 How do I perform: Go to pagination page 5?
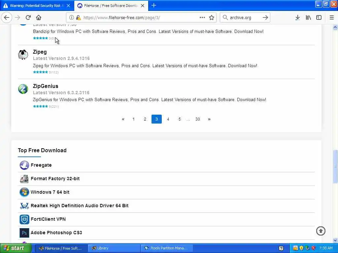(x=180, y=119)
